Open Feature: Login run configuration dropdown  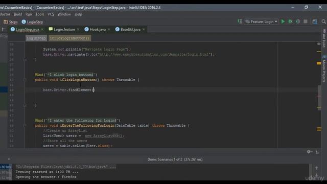tap(262, 21)
